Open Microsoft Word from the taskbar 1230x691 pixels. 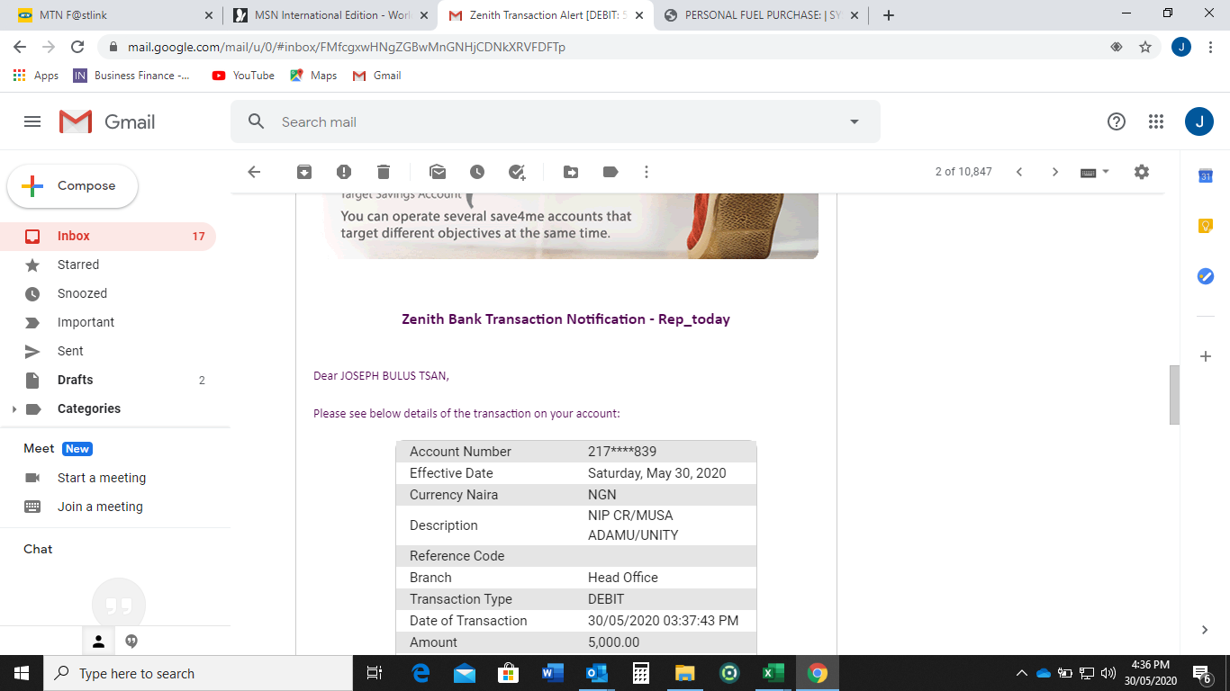point(553,673)
